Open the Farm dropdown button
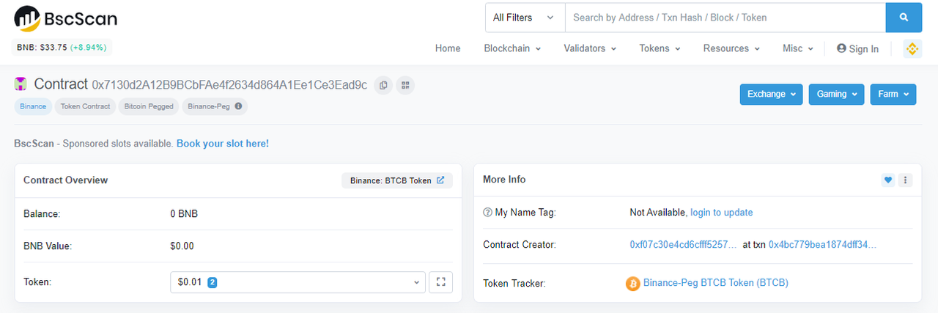This screenshot has height=313, width=938. click(x=893, y=94)
